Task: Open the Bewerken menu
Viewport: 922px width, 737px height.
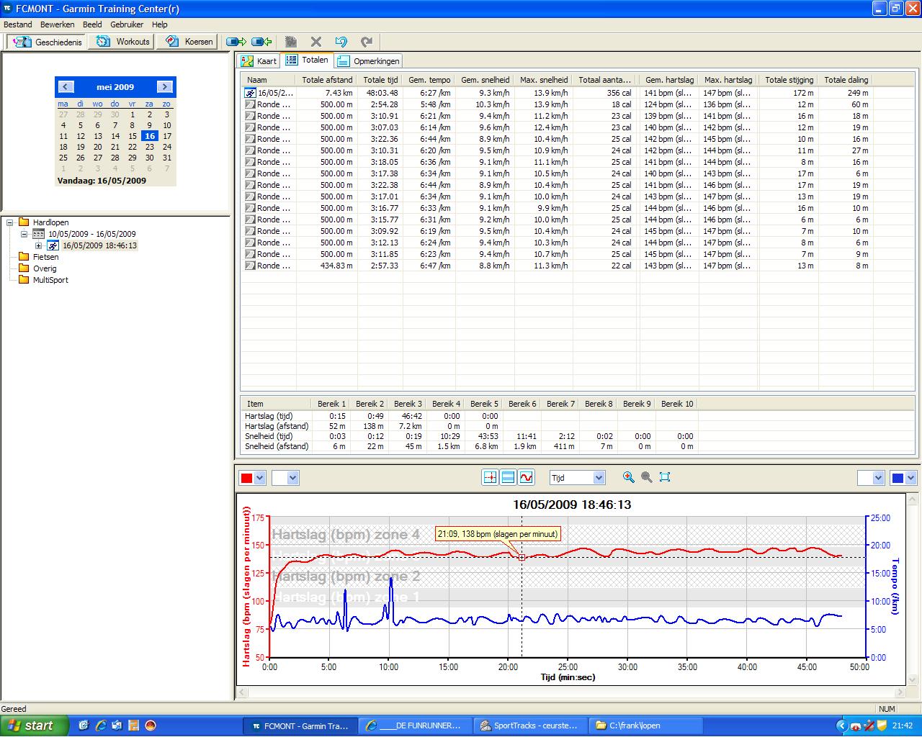Action: point(58,24)
